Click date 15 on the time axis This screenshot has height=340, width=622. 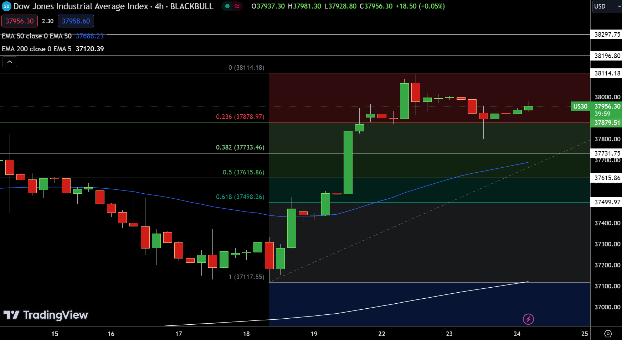pyautogui.click(x=55, y=334)
